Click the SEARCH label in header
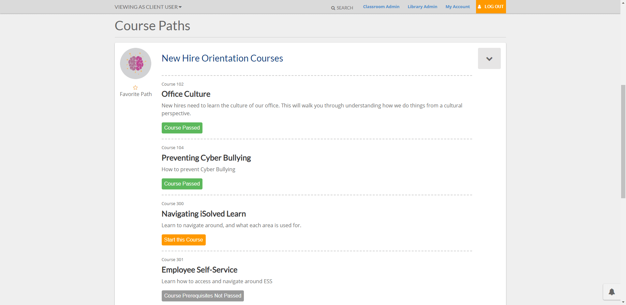626x305 pixels. pyautogui.click(x=345, y=8)
